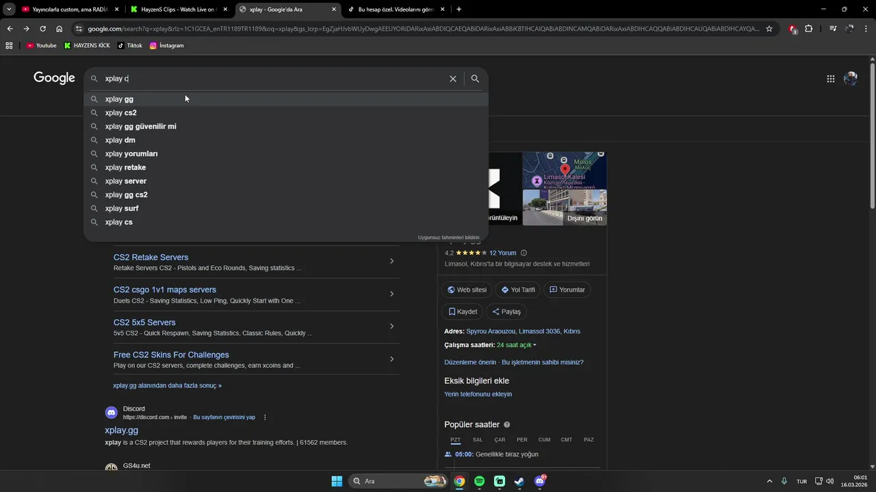Open the Windows Start menu
This screenshot has height=492, width=876.
click(x=337, y=481)
